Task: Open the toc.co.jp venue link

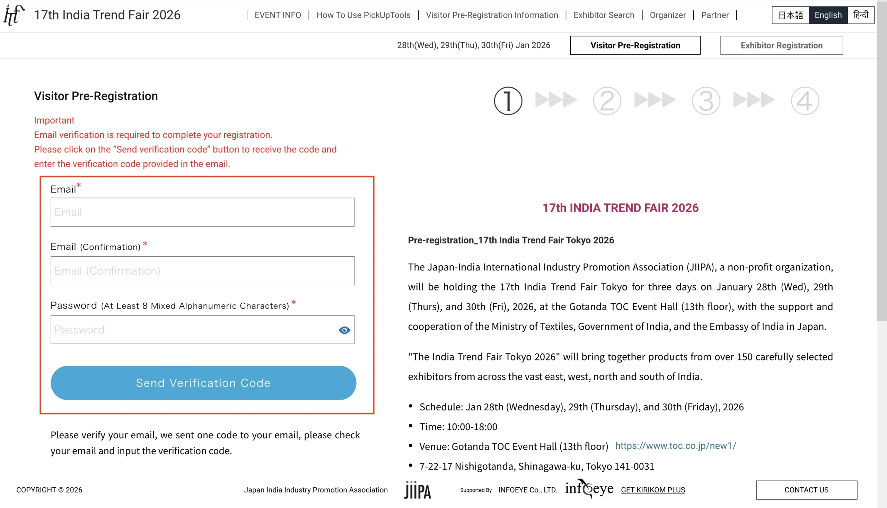Action: (x=675, y=446)
